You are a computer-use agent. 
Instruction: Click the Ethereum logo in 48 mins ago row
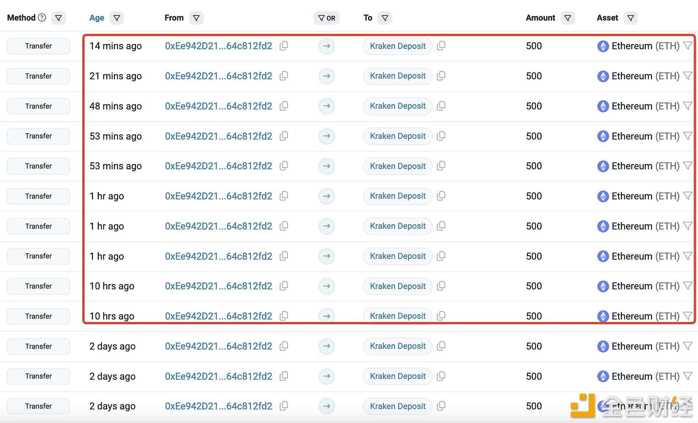click(x=603, y=106)
